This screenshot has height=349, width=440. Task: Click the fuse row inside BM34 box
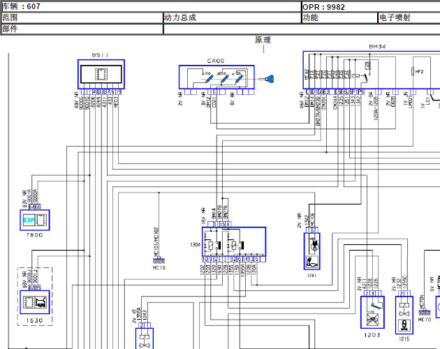coord(330,75)
